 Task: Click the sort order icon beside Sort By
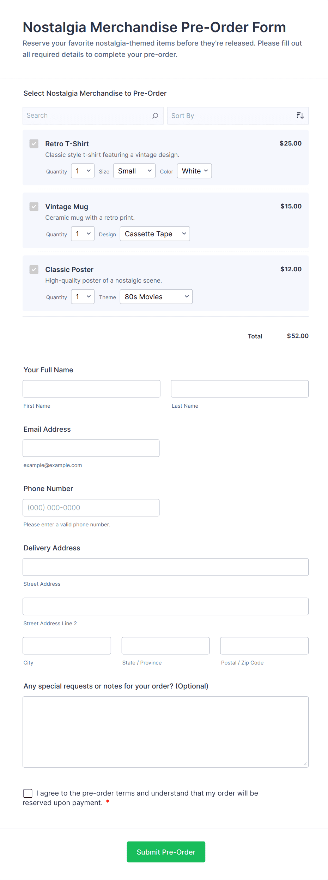click(x=300, y=115)
